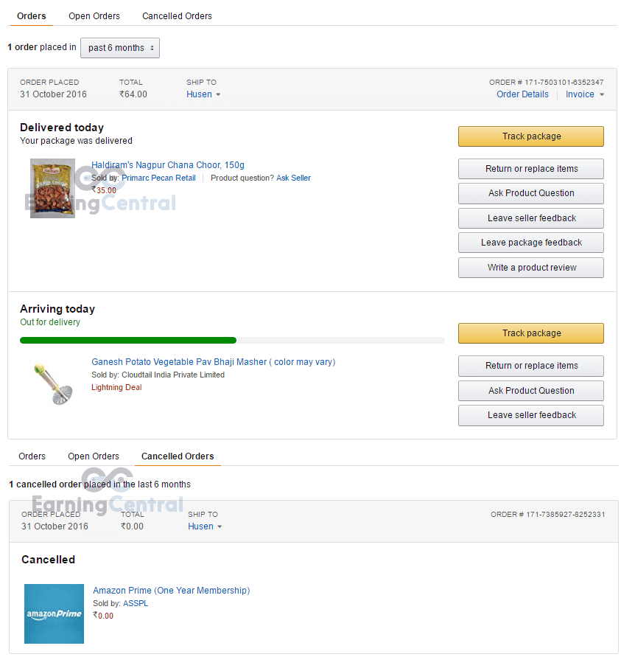Click the Order Details link
Viewport: 621px width, 657px height.
tap(522, 94)
